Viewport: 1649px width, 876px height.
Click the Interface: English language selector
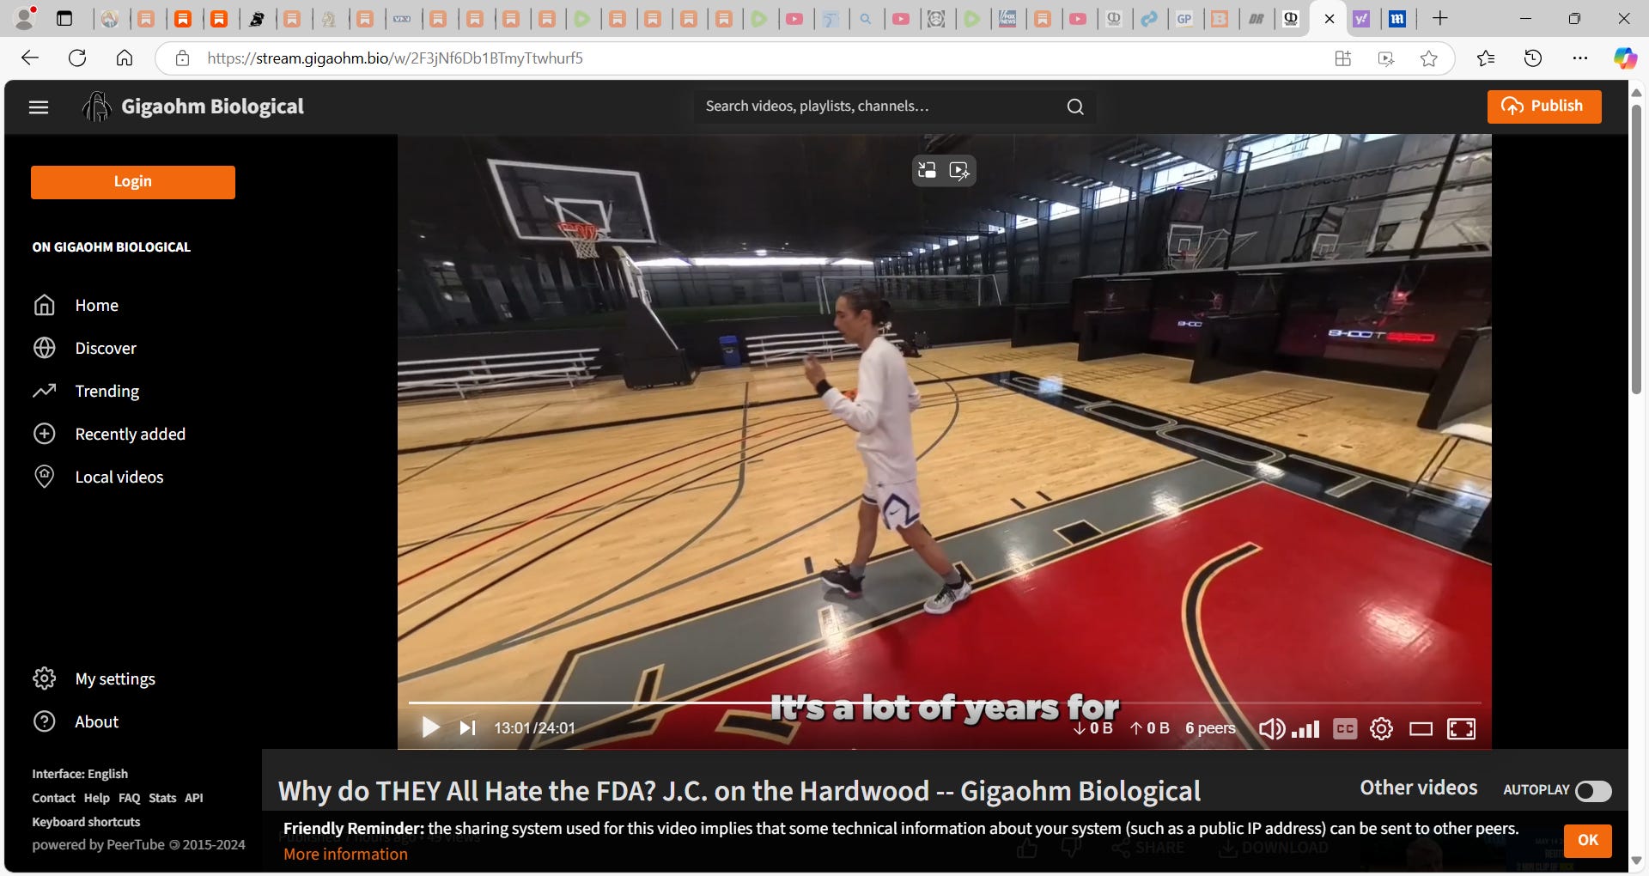tap(80, 774)
